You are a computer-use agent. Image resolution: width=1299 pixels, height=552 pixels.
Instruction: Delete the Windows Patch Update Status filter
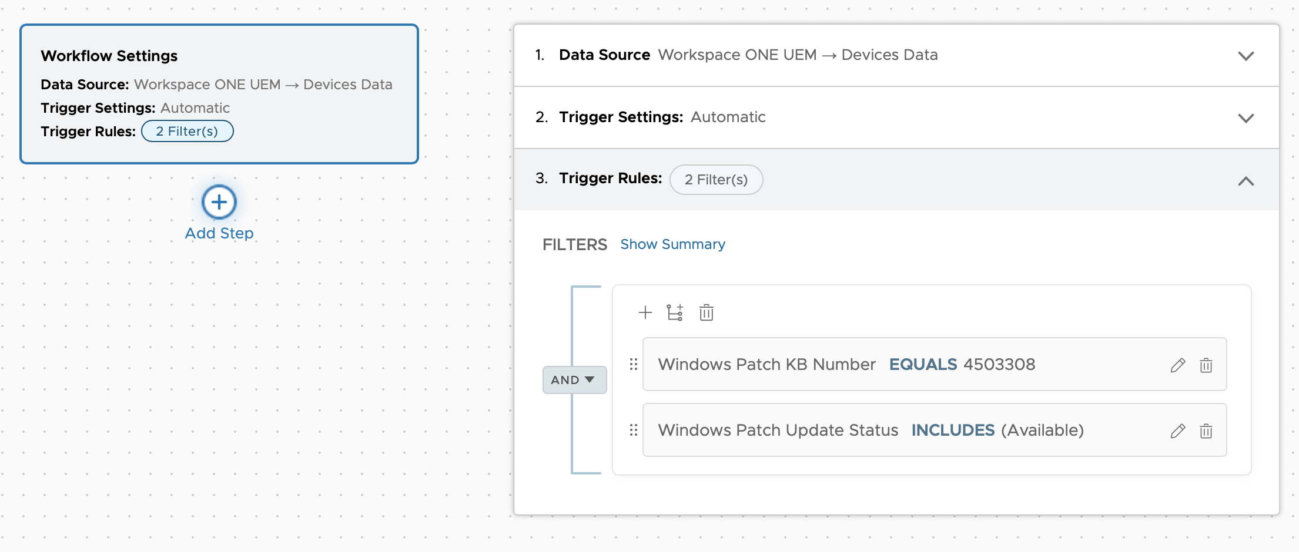pyautogui.click(x=1206, y=431)
